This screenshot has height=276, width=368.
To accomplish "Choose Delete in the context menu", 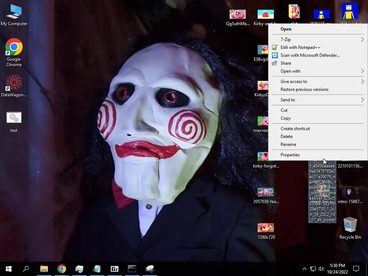I will (318, 137).
